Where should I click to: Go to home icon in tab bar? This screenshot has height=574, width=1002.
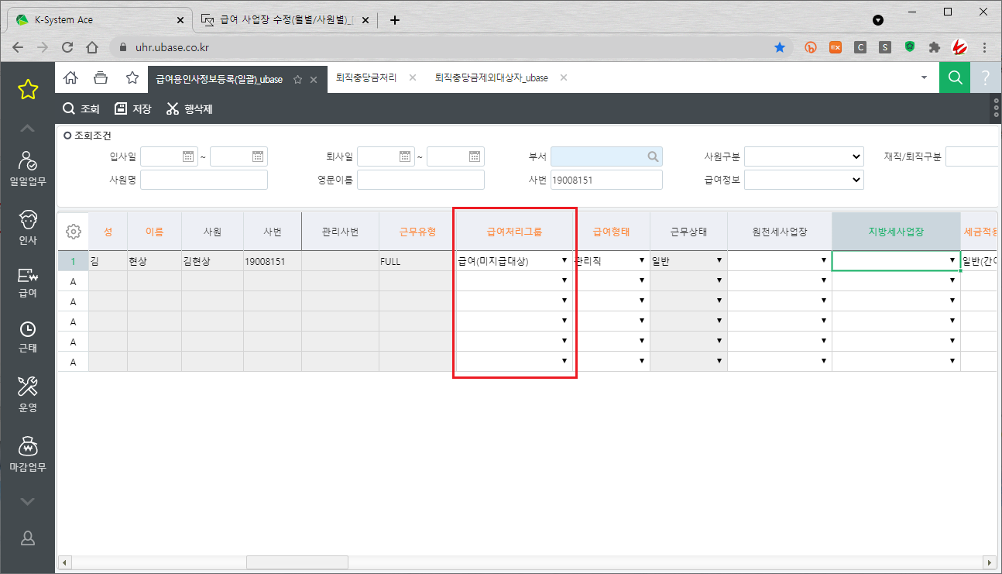pos(70,77)
